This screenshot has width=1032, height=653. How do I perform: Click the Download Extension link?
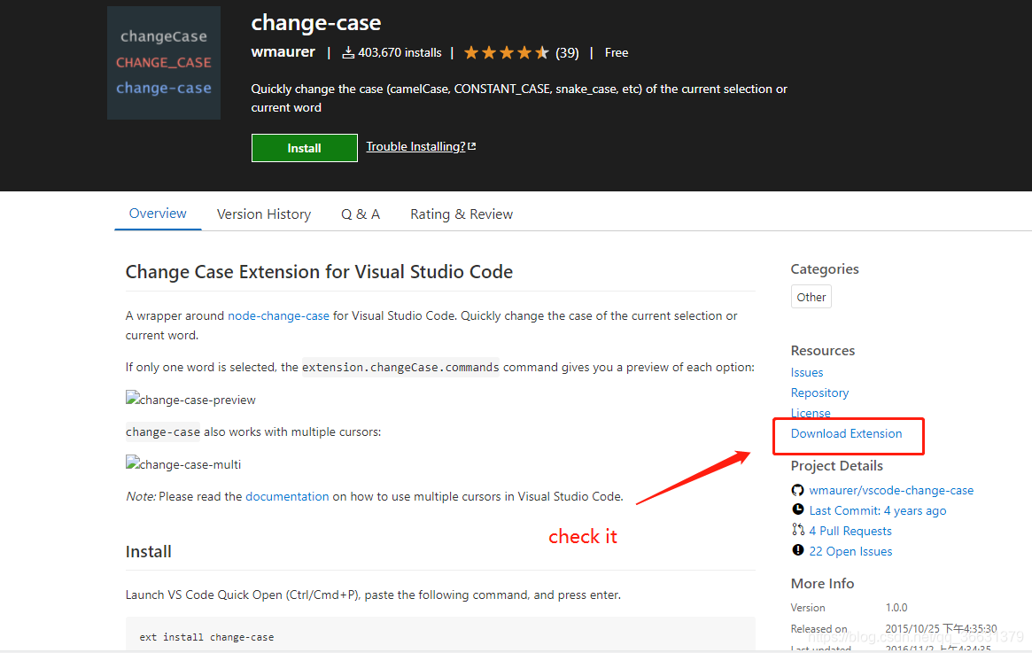pos(846,434)
